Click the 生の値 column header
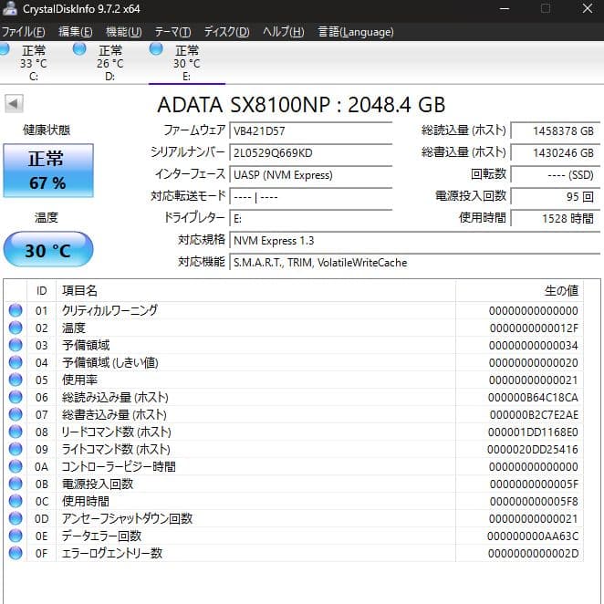The image size is (604, 604). 519,291
